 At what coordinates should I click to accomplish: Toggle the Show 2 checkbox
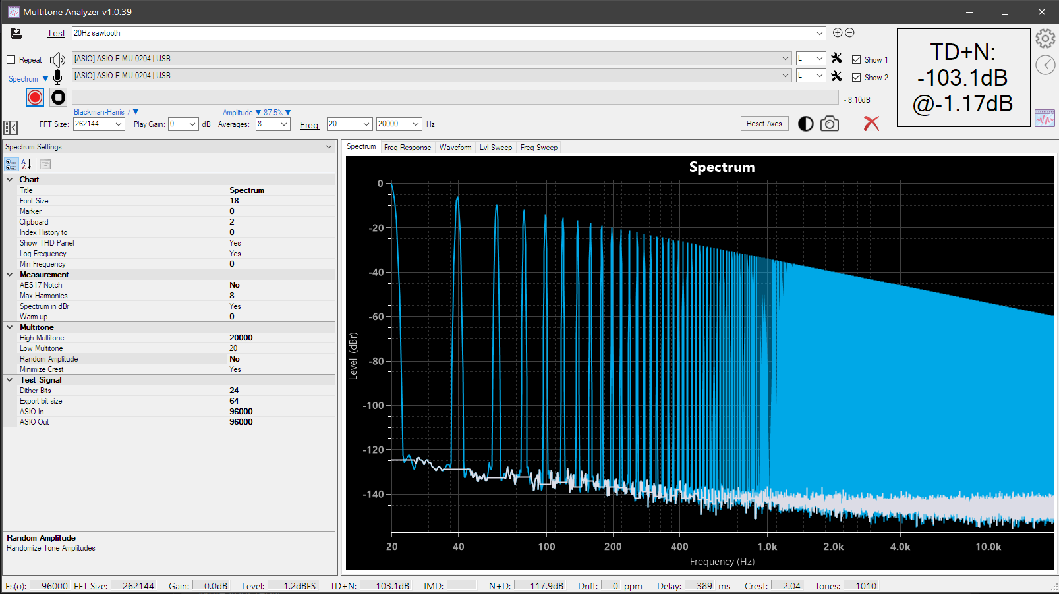pos(856,78)
